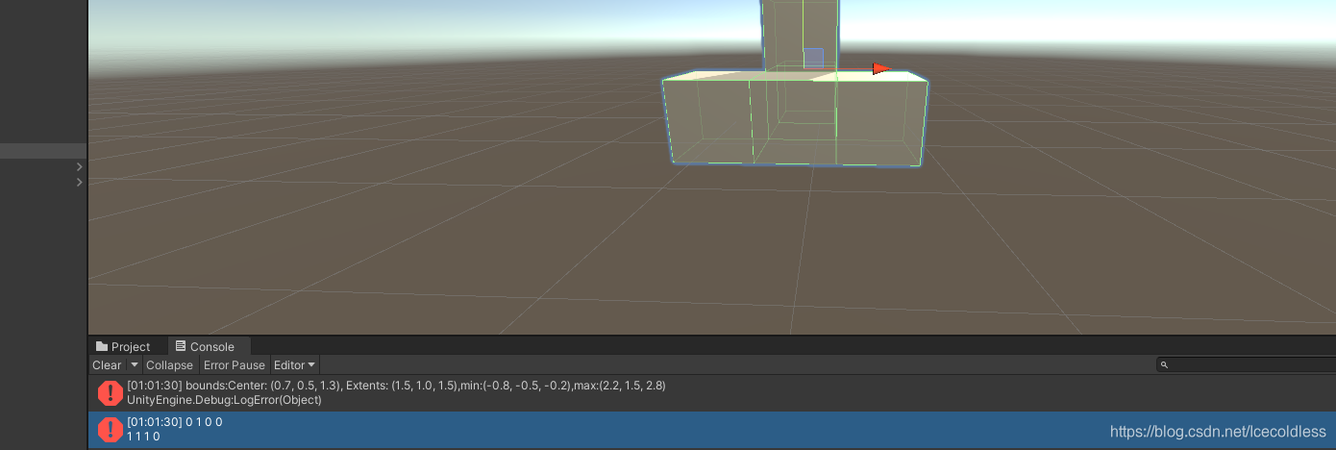Click the '1 1 1 0' text line
Viewport: 1336px width, 450px height.
[x=143, y=437]
